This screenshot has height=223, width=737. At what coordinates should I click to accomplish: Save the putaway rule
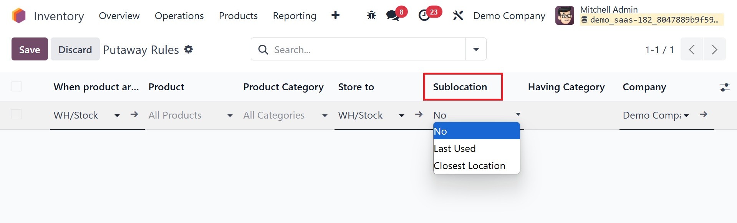pos(30,49)
